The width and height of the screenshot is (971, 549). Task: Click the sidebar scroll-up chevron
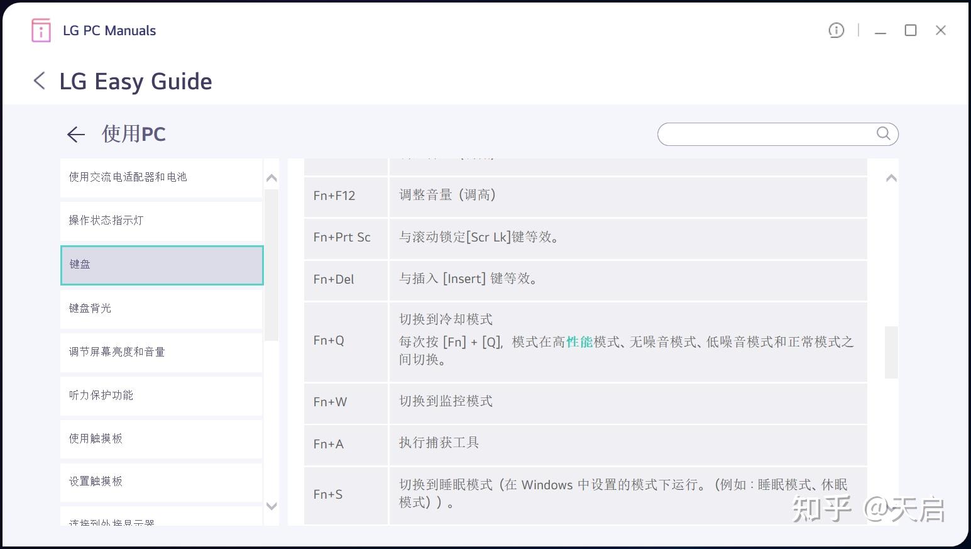tap(272, 178)
